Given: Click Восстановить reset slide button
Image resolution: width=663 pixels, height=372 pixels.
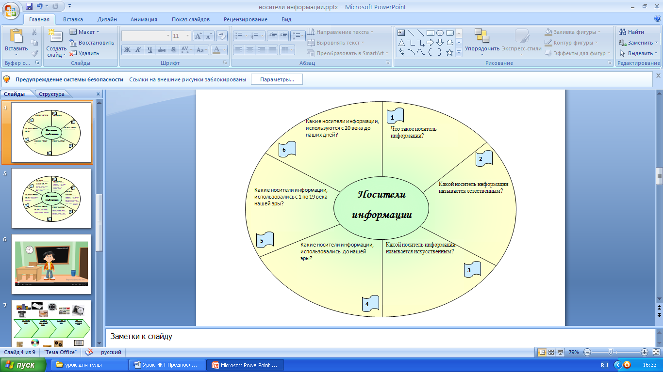Looking at the screenshot, I should pos(92,43).
